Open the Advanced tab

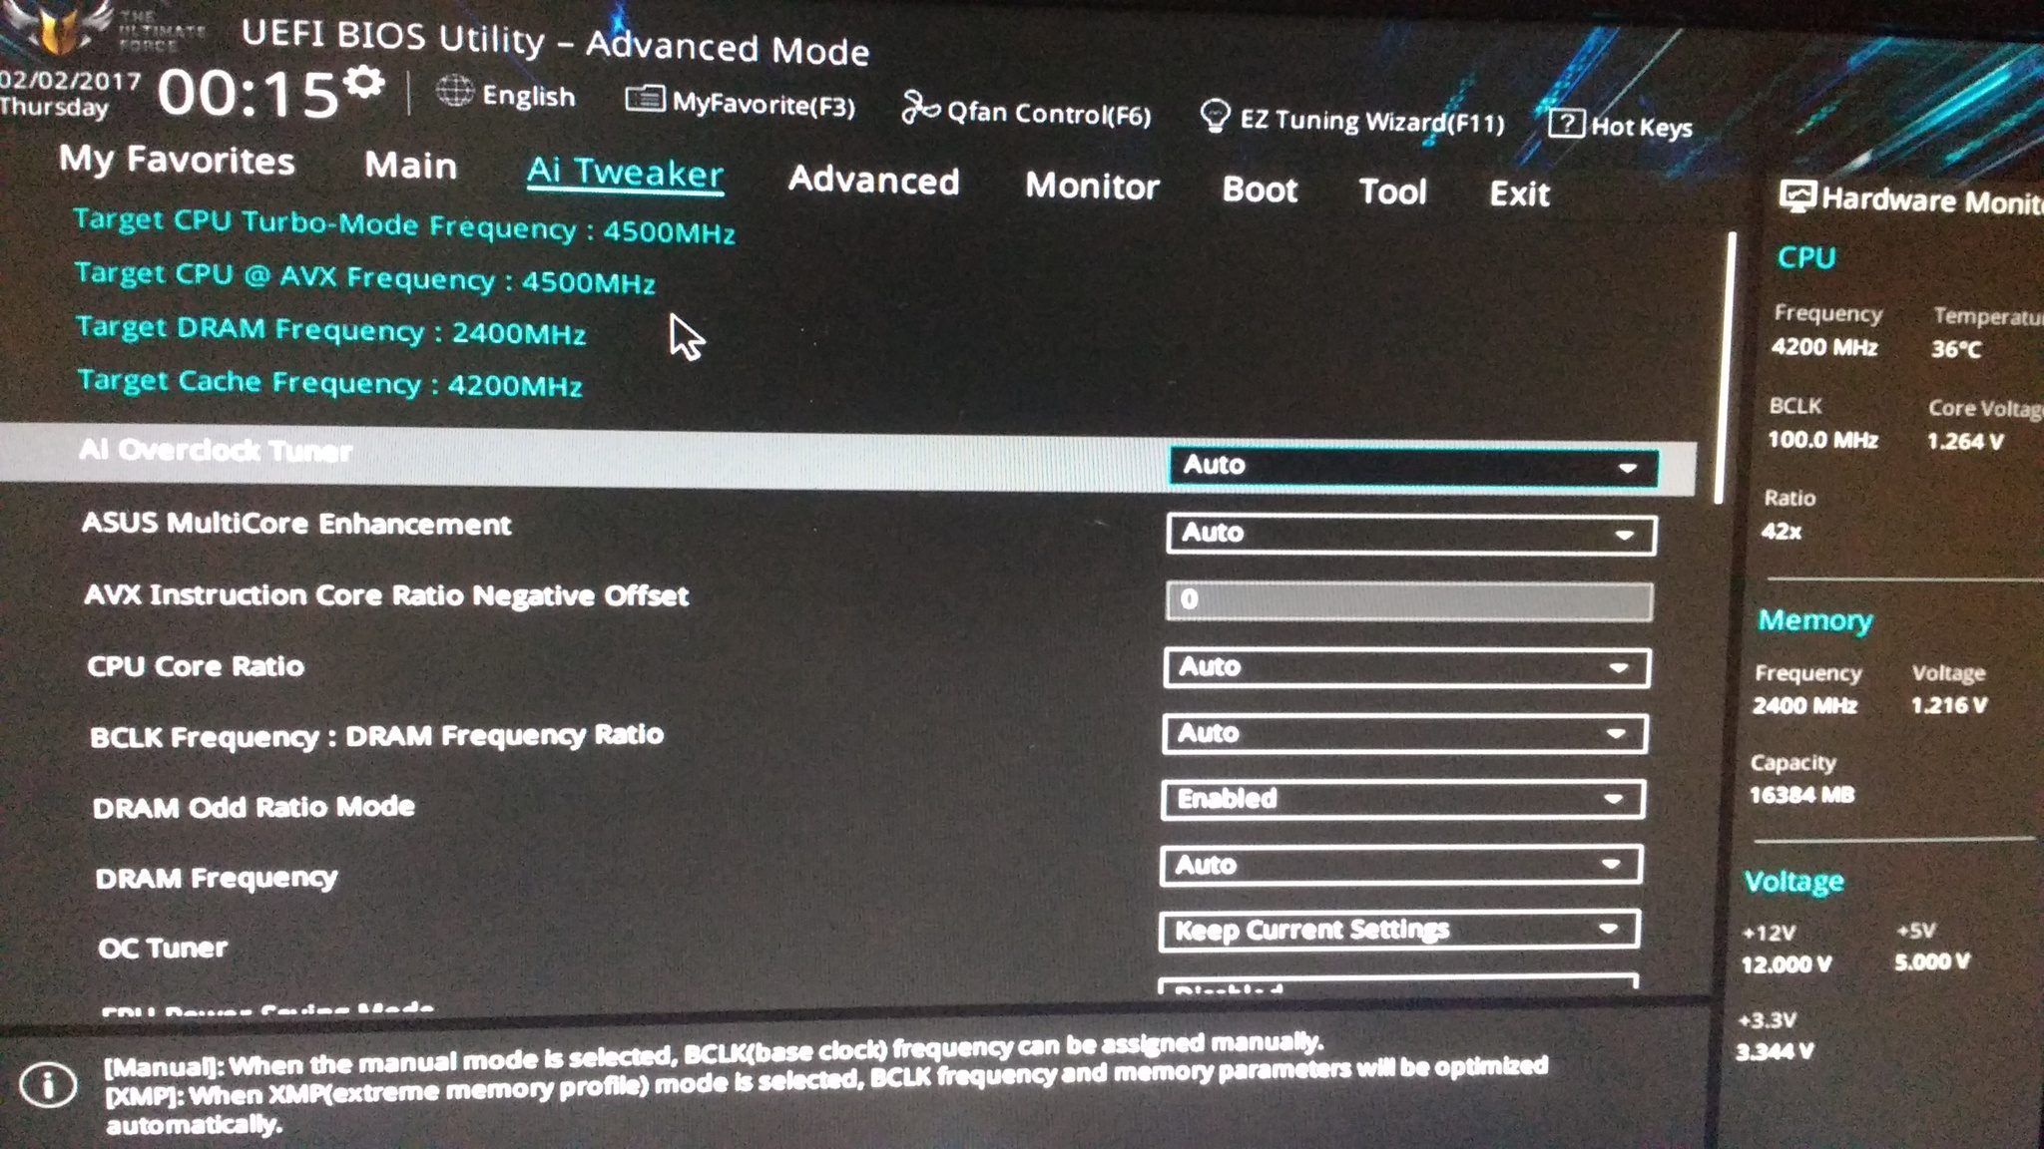873,180
